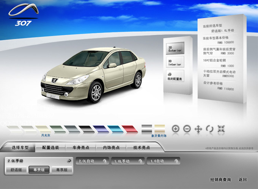258x189 pixels.
Task: Click the printer icon for 我的配置表
Action: pyautogui.click(x=170, y=74)
